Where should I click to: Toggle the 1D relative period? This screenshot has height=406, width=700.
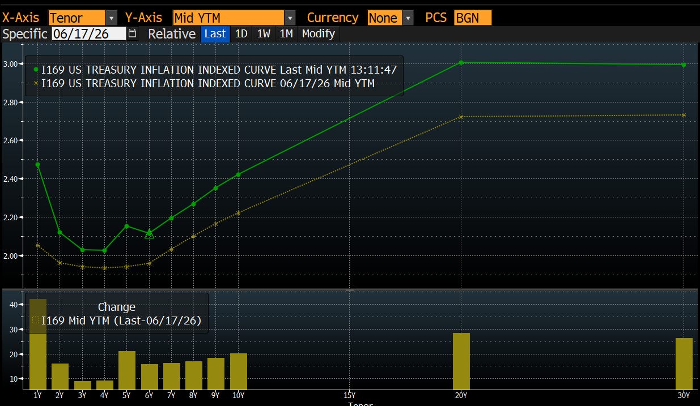pyautogui.click(x=241, y=33)
